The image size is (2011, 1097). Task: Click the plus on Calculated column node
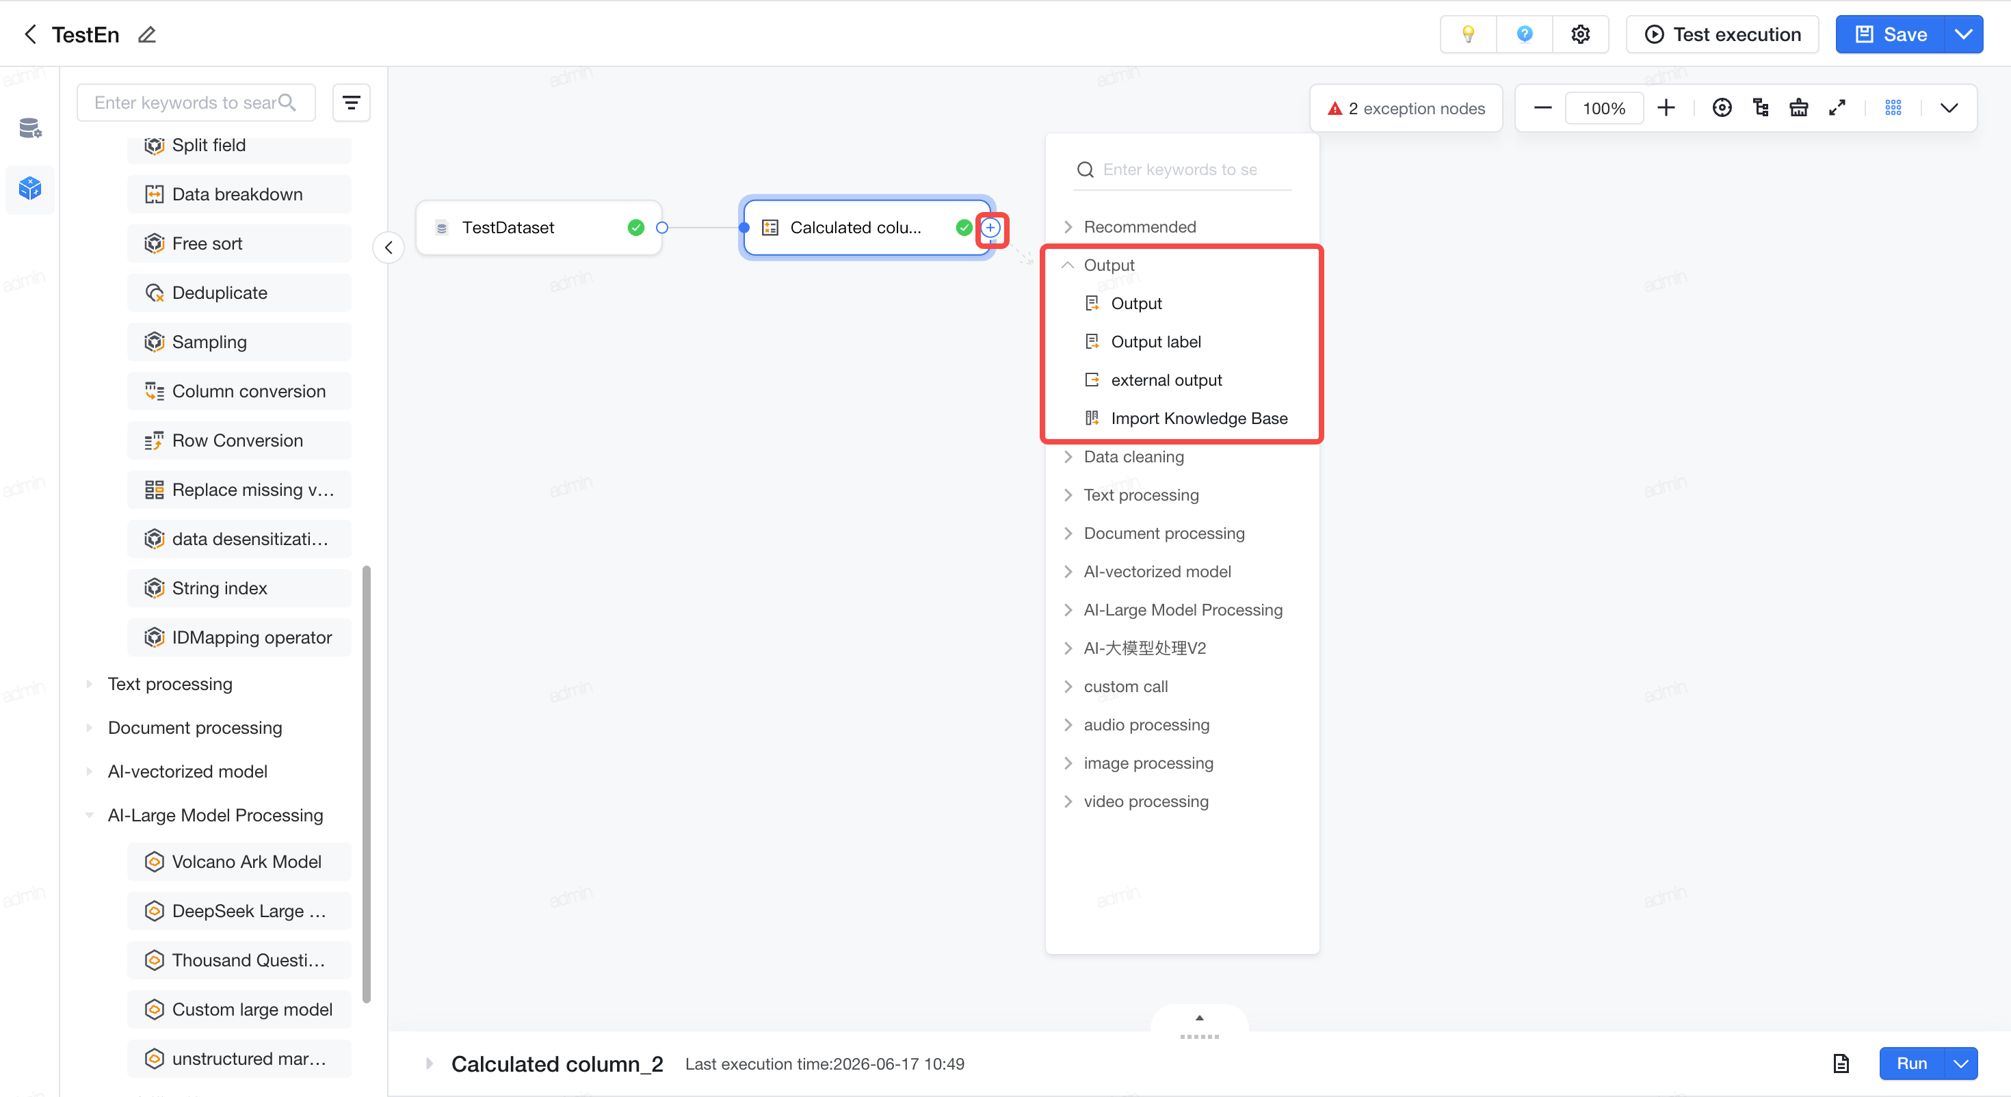[x=990, y=227]
